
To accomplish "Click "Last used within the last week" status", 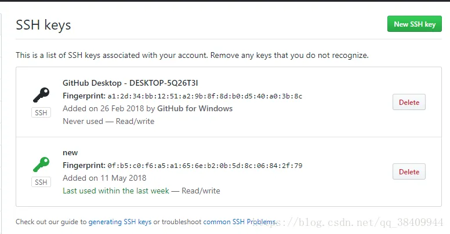I will click(x=115, y=191).
